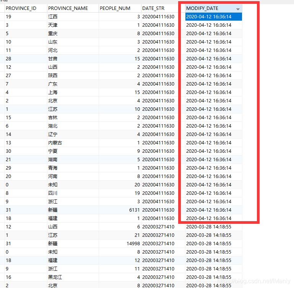294x288 pixels.
Task: Select PEOPLE_NUM value 10 in 江苏 row
Action: [120, 109]
